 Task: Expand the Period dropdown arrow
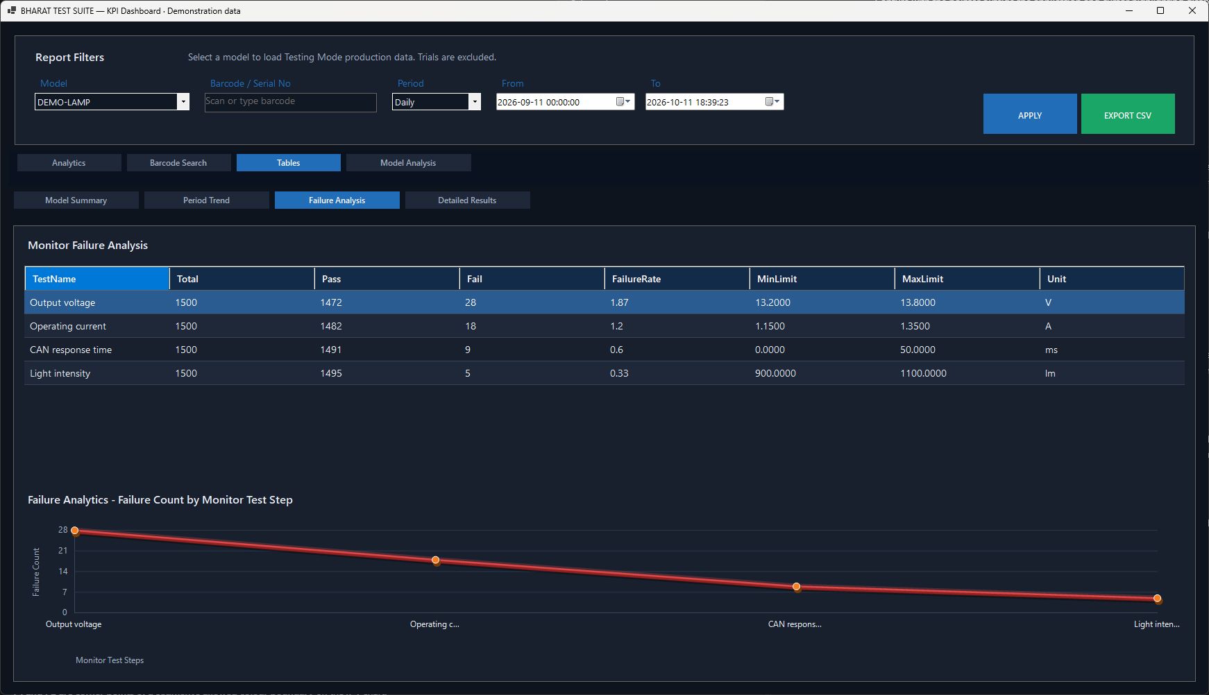tap(475, 102)
